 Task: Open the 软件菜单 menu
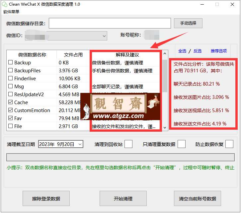pyautogui.click(x=11, y=12)
